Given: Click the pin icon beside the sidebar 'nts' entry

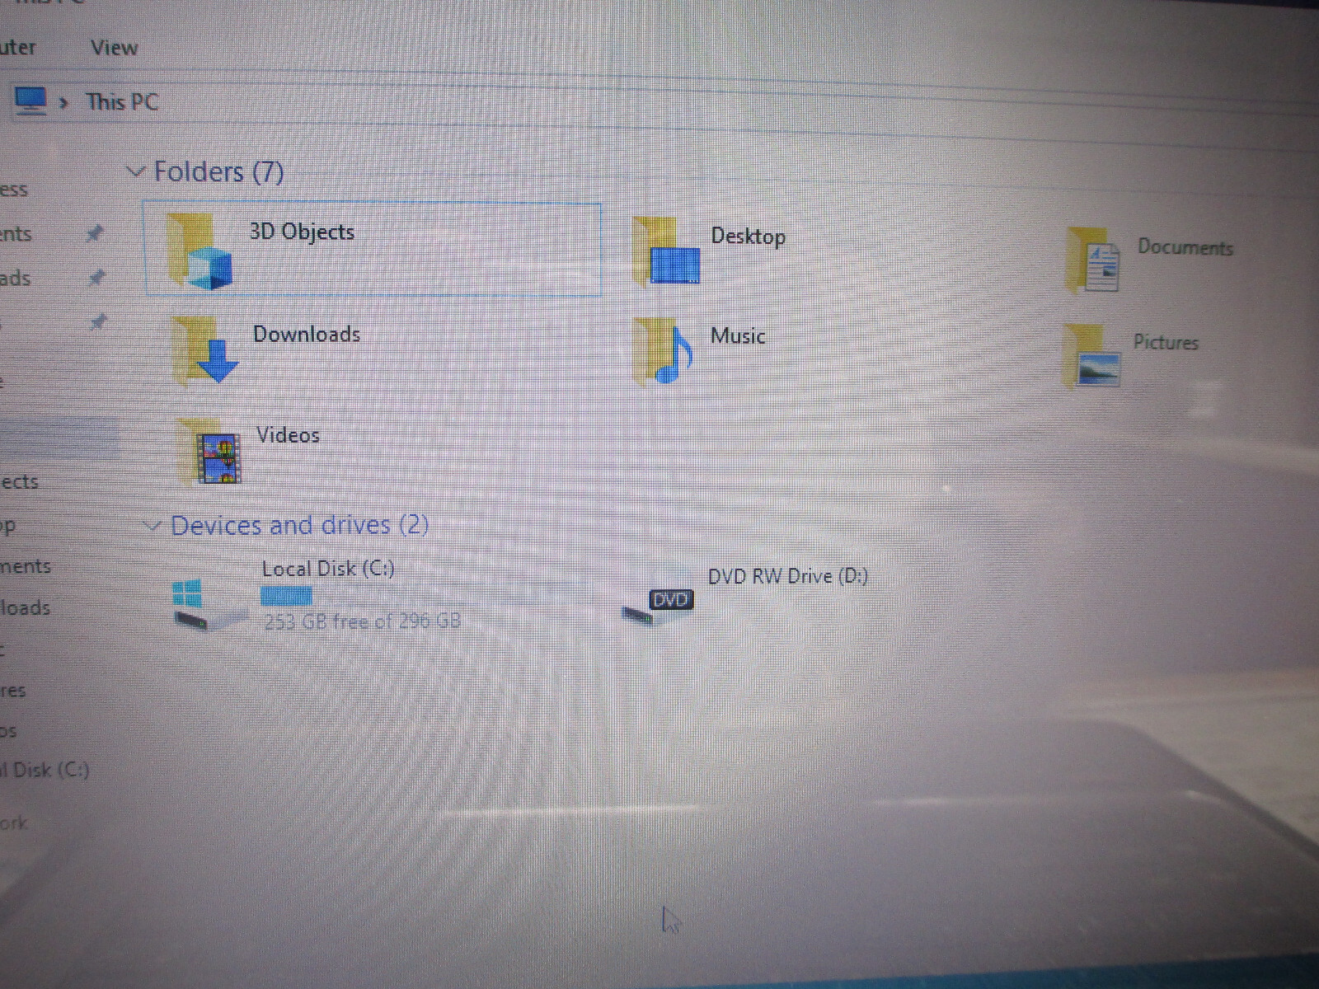Looking at the screenshot, I should point(96,234).
